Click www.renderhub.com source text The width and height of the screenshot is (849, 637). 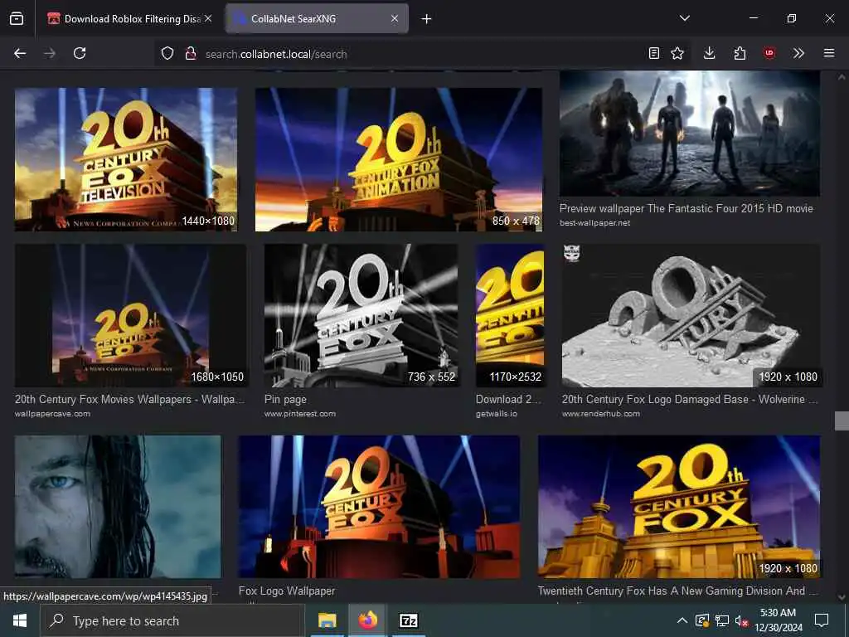pyautogui.click(x=601, y=414)
